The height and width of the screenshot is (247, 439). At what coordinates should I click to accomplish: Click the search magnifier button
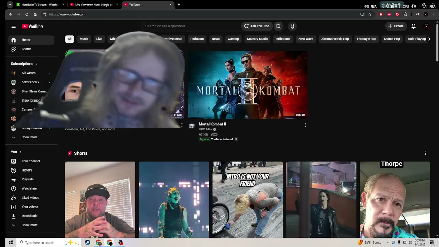coord(278,26)
